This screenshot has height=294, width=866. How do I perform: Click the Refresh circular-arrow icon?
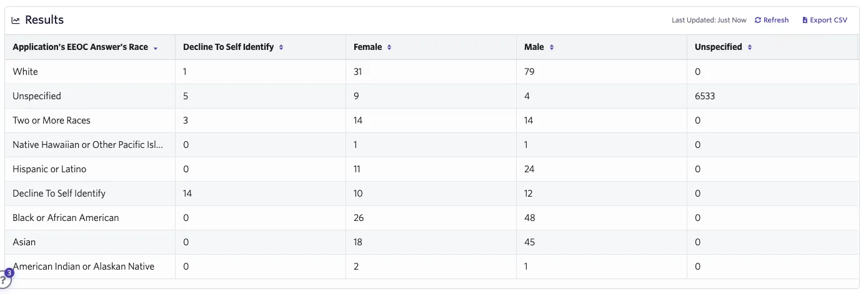(758, 20)
